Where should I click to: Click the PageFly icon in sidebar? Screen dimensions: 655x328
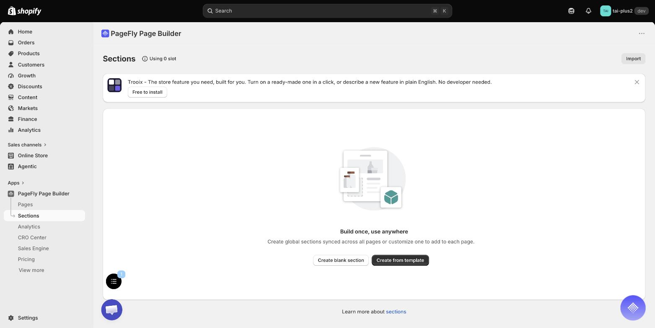(11, 194)
